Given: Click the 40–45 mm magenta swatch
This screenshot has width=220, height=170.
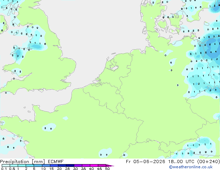Looking at the screenshot, I should (94, 165).
